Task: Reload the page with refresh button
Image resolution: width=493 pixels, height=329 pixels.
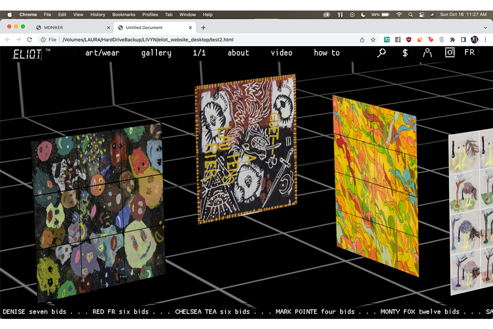Action: tap(30, 40)
